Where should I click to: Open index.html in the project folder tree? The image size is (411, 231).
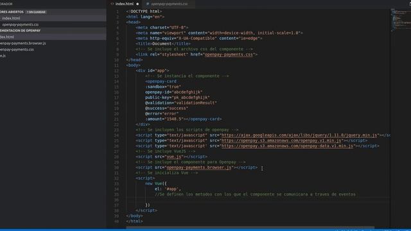point(7,37)
